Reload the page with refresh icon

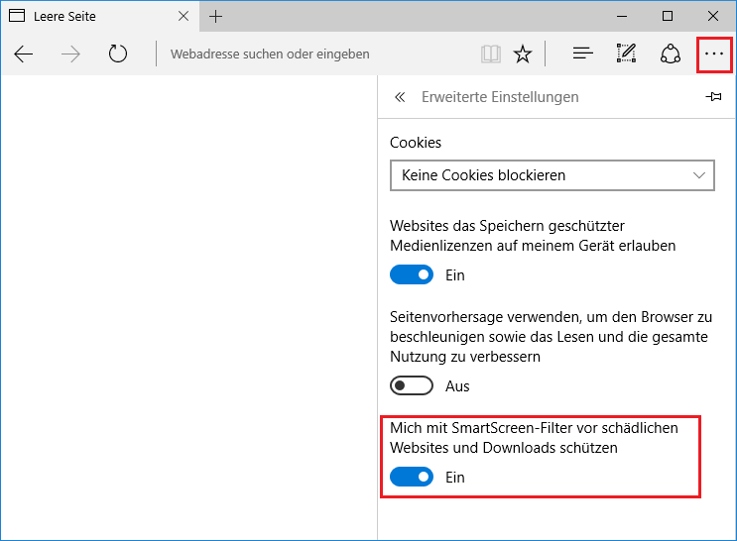tap(117, 54)
